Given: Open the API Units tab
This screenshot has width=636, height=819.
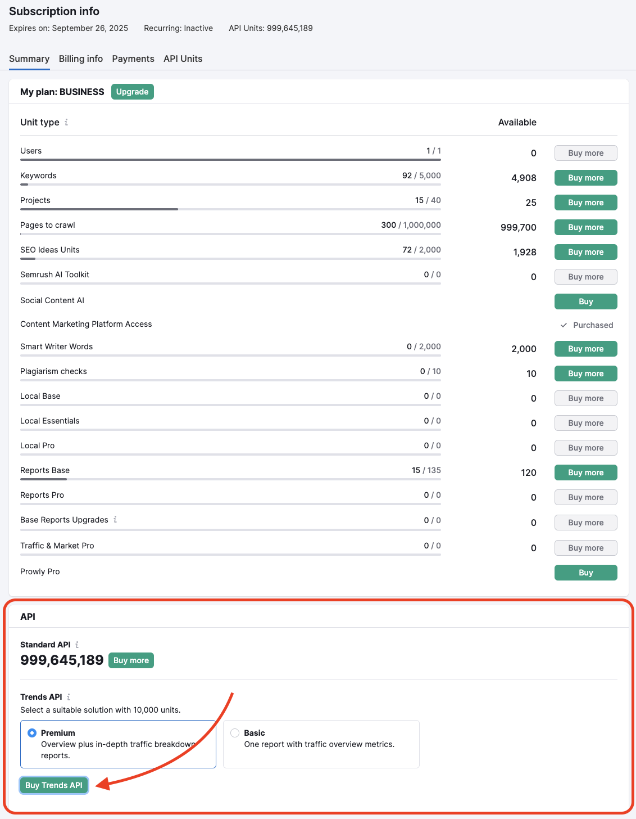Looking at the screenshot, I should pos(182,58).
